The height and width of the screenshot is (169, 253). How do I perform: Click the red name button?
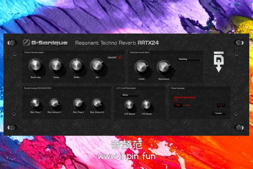click(188, 105)
